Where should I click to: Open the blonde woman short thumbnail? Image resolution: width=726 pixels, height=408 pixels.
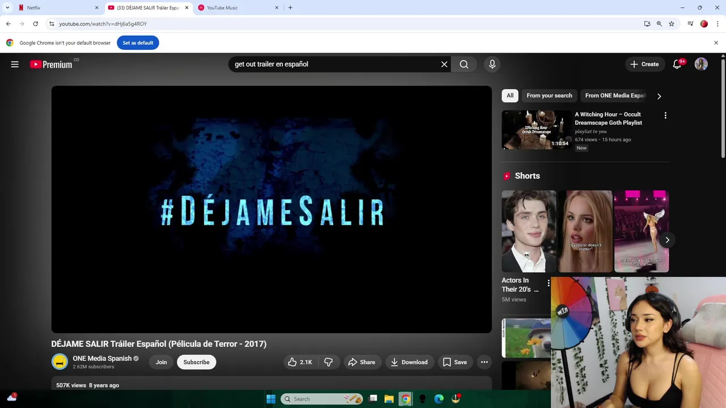coord(585,231)
